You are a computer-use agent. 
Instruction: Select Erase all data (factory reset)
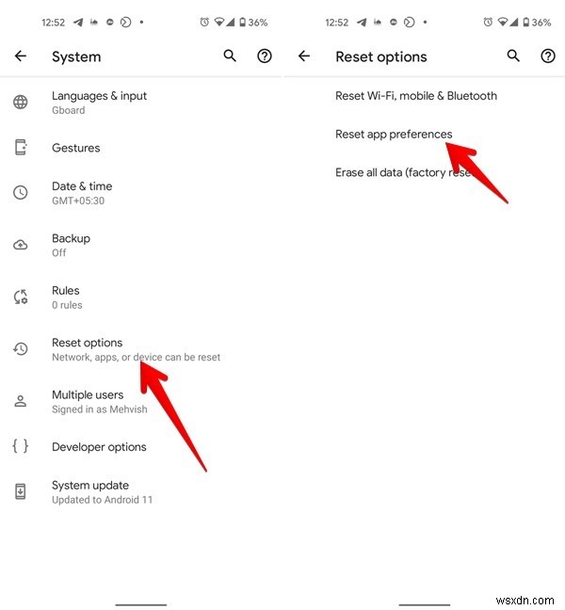(x=424, y=172)
